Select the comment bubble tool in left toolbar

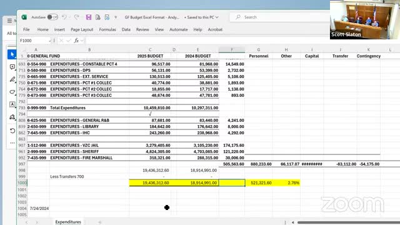(12, 67)
